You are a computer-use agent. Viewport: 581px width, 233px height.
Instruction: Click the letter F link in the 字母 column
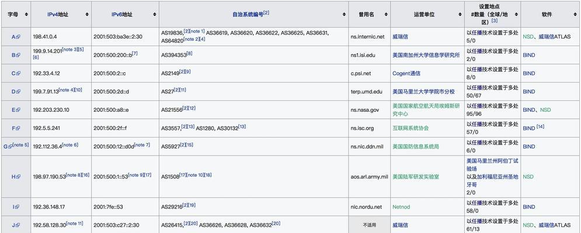pyautogui.click(x=13, y=128)
